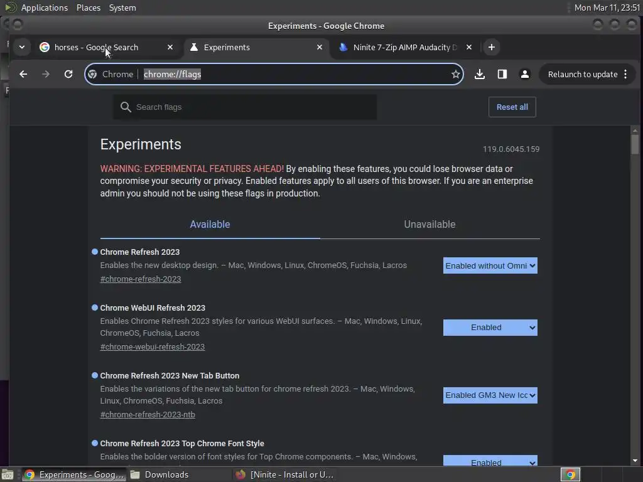Viewport: 643px width, 482px height.
Task: Open the side panel icon
Action: click(x=502, y=74)
